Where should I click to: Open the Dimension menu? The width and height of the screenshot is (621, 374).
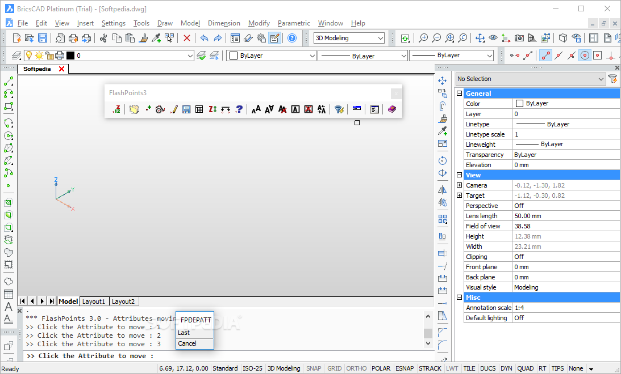(x=224, y=23)
